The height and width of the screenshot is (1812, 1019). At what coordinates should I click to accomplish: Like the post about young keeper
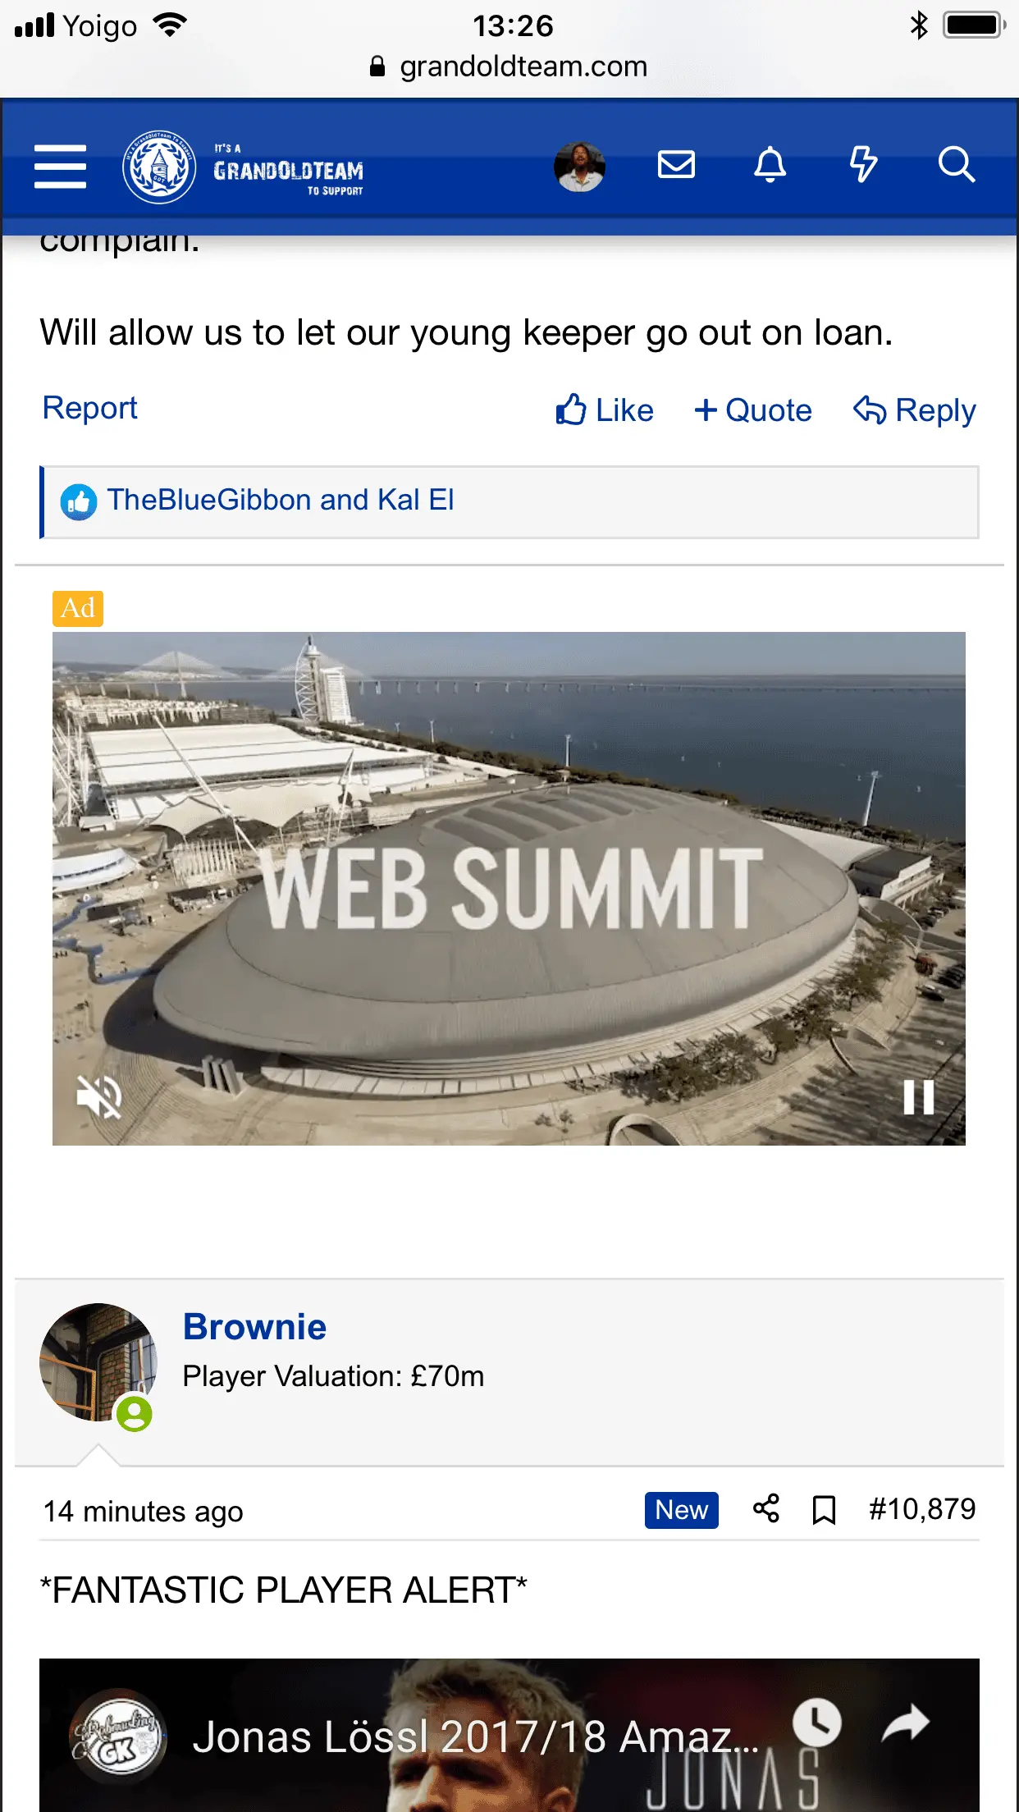click(x=605, y=410)
